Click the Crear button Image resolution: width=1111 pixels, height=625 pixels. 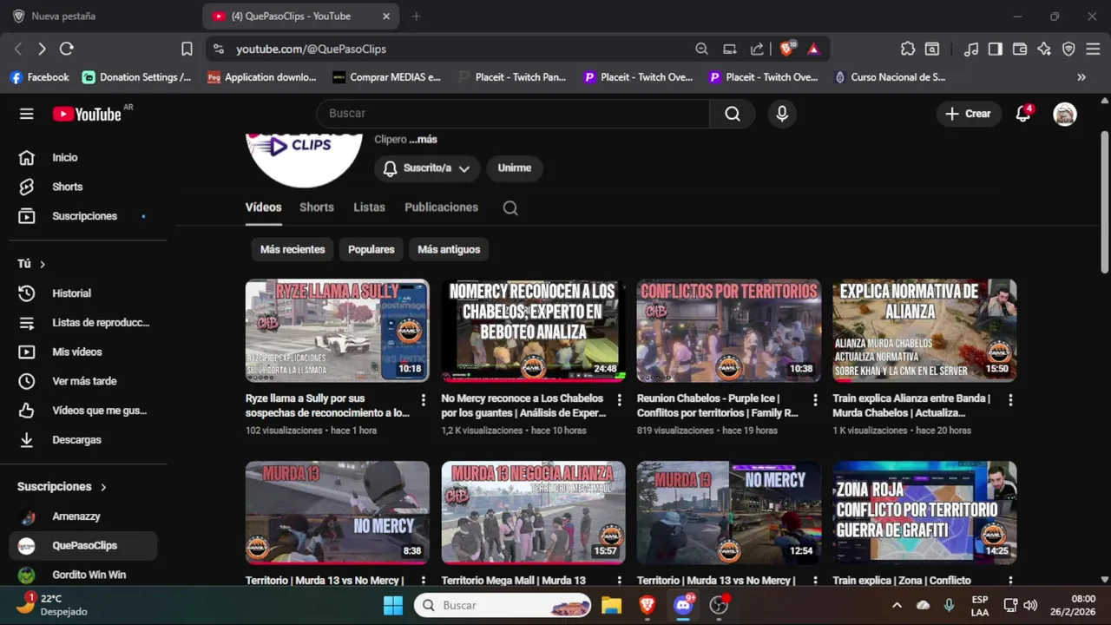click(x=968, y=114)
